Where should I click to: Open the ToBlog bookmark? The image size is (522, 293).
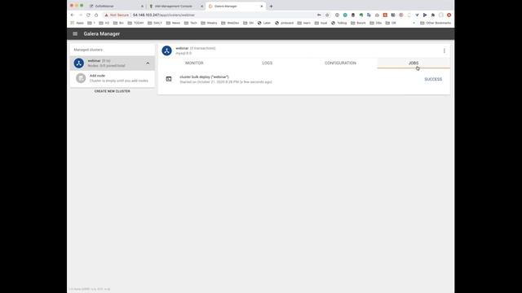[x=339, y=23]
